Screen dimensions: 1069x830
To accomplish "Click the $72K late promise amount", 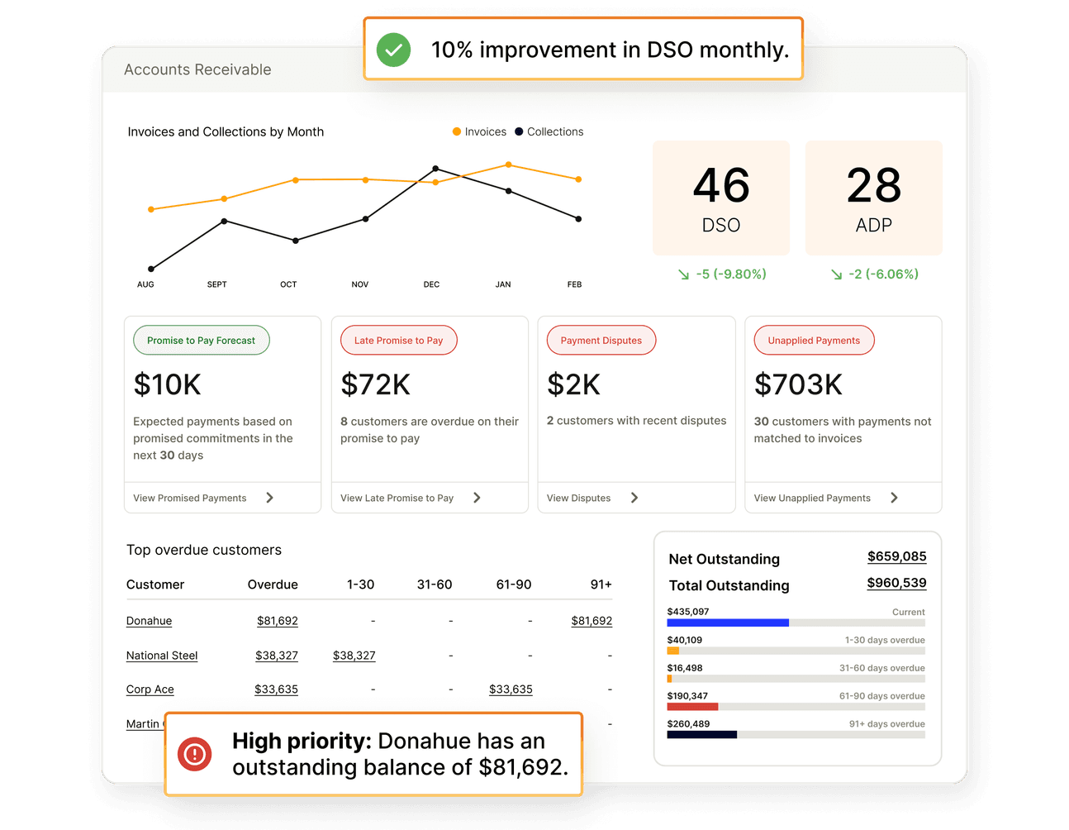I will [x=376, y=385].
